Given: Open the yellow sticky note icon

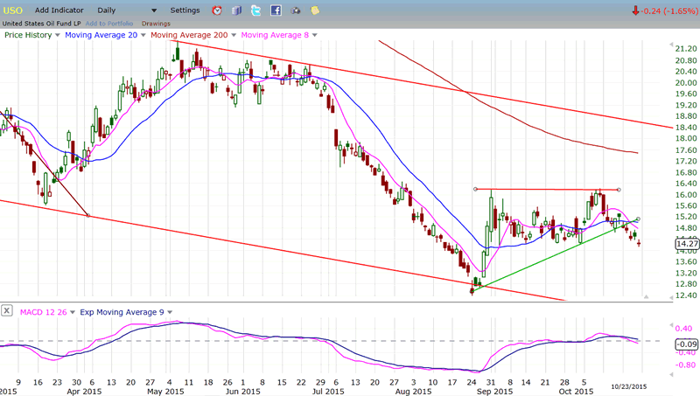Looking at the screenshot, I should [x=314, y=10].
